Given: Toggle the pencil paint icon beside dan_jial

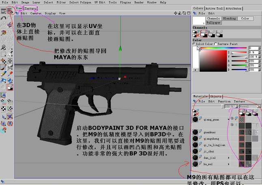Looking at the screenshot, I should pos(200,157).
